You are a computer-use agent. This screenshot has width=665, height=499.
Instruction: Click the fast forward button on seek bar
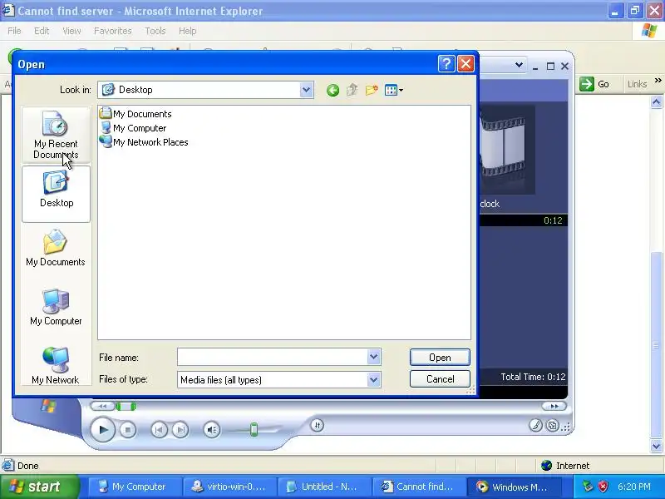[x=554, y=407]
